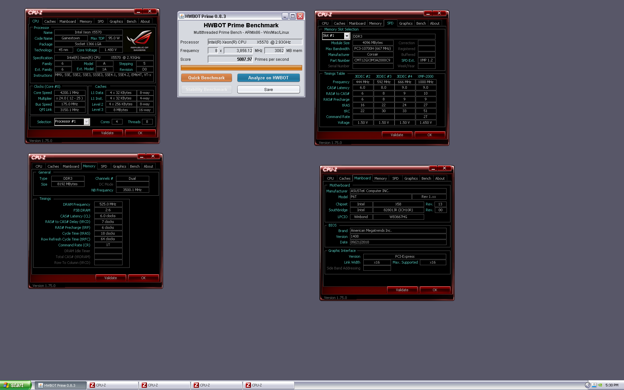Open Slot #1 memory slot dropdown
This screenshot has height=390, width=624.
(x=347, y=36)
